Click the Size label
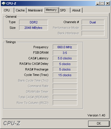Image resolution: width=111 pixels, height=129 pixels. click(x=13, y=28)
